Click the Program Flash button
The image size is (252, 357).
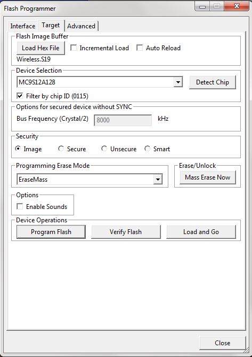[x=51, y=232]
